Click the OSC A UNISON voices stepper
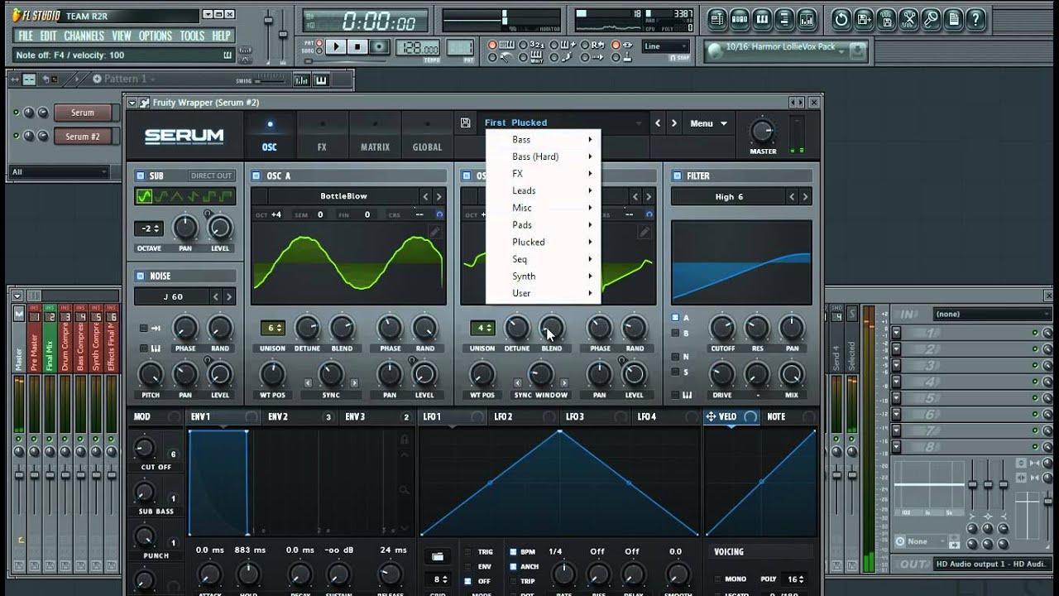This screenshot has width=1059, height=596. pos(272,328)
